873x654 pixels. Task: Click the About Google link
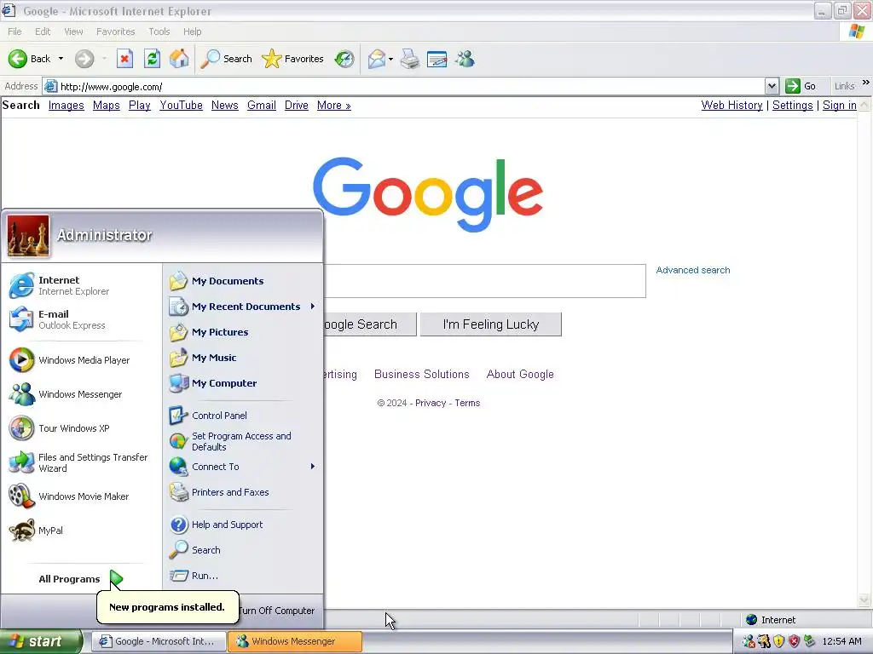click(520, 375)
